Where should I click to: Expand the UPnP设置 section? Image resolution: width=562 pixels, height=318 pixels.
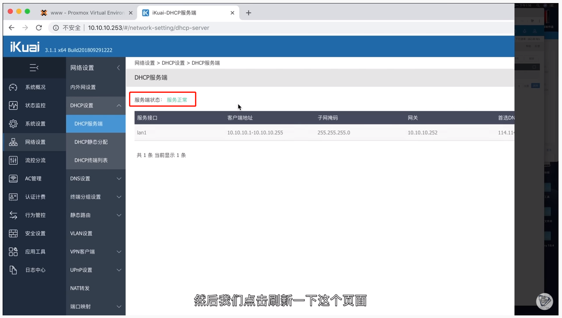[x=119, y=270]
